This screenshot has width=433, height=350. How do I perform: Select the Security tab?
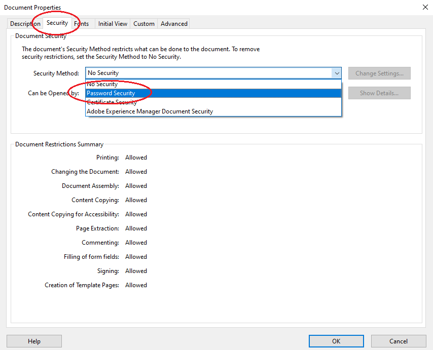click(57, 23)
